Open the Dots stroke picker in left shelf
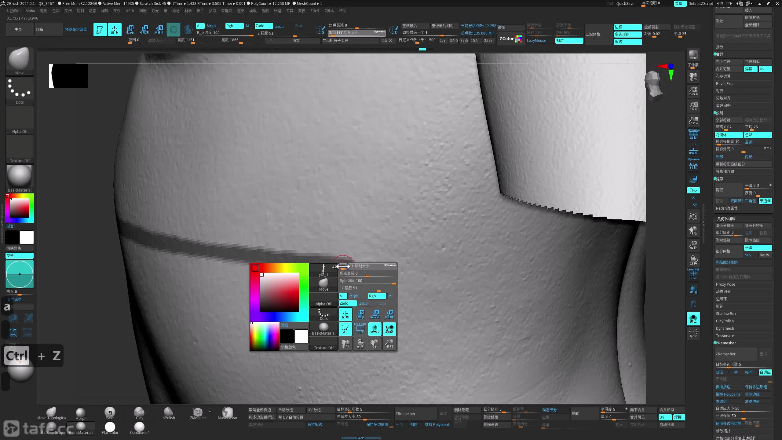Viewport: 782px width, 440px height. click(20, 90)
